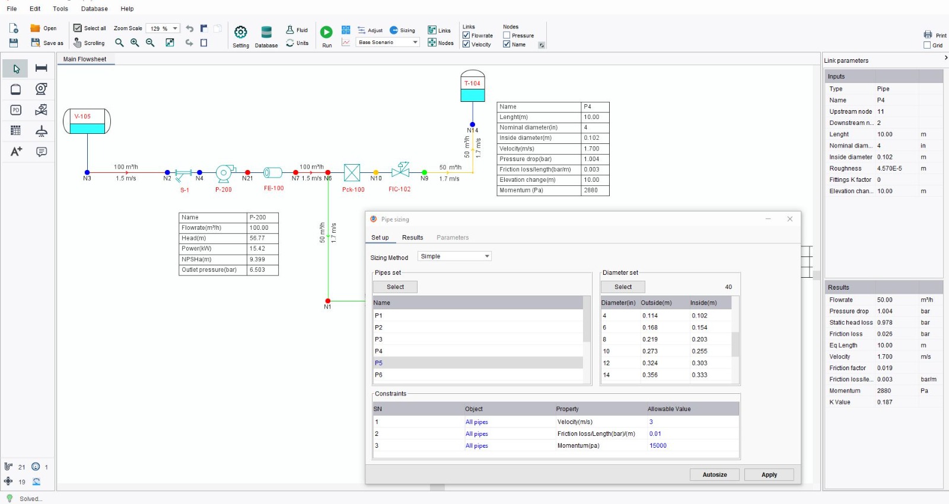Enable the Pressure nodes checkbox
The width and height of the screenshot is (949, 504).
click(x=507, y=36)
